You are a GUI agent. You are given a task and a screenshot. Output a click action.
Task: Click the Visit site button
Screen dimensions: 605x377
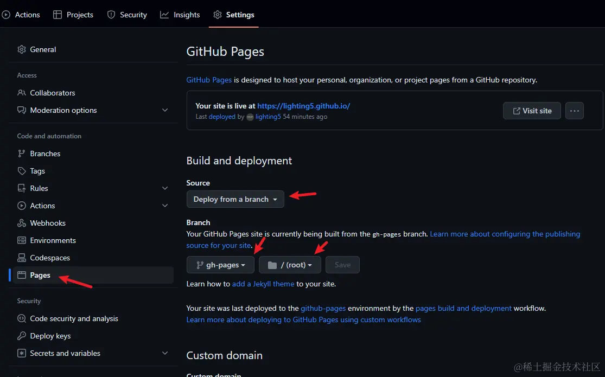(x=532, y=111)
